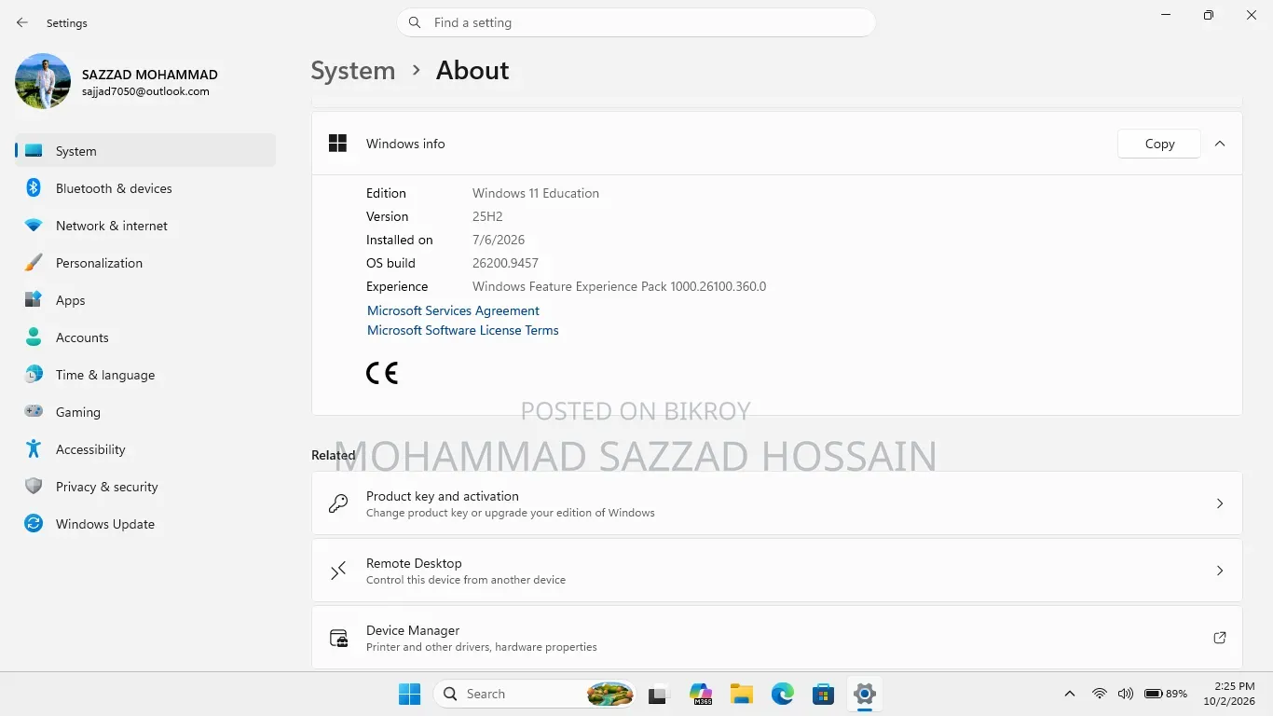Open Windows Update page

(x=145, y=524)
